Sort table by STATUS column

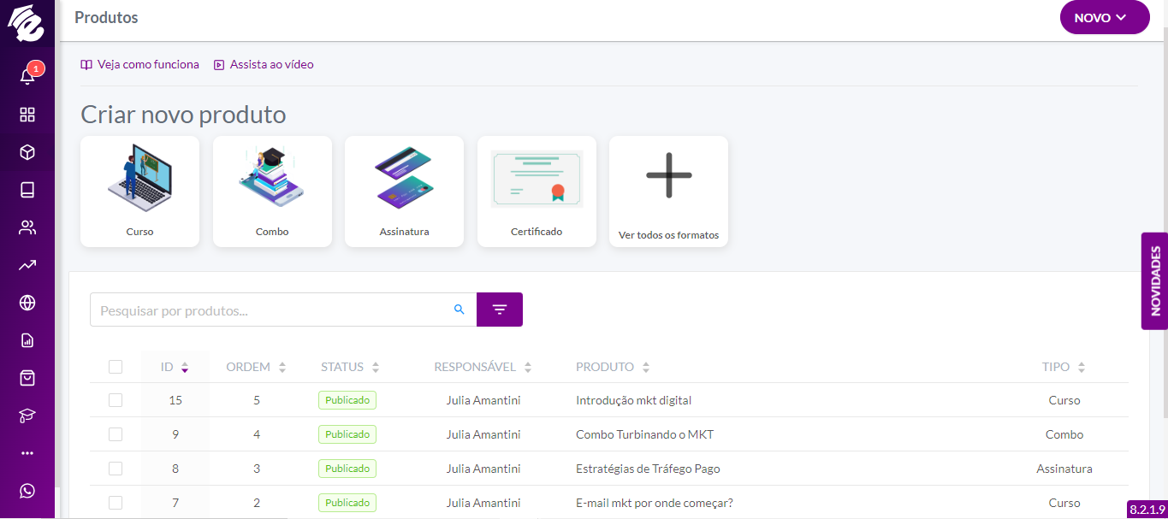[x=350, y=367]
